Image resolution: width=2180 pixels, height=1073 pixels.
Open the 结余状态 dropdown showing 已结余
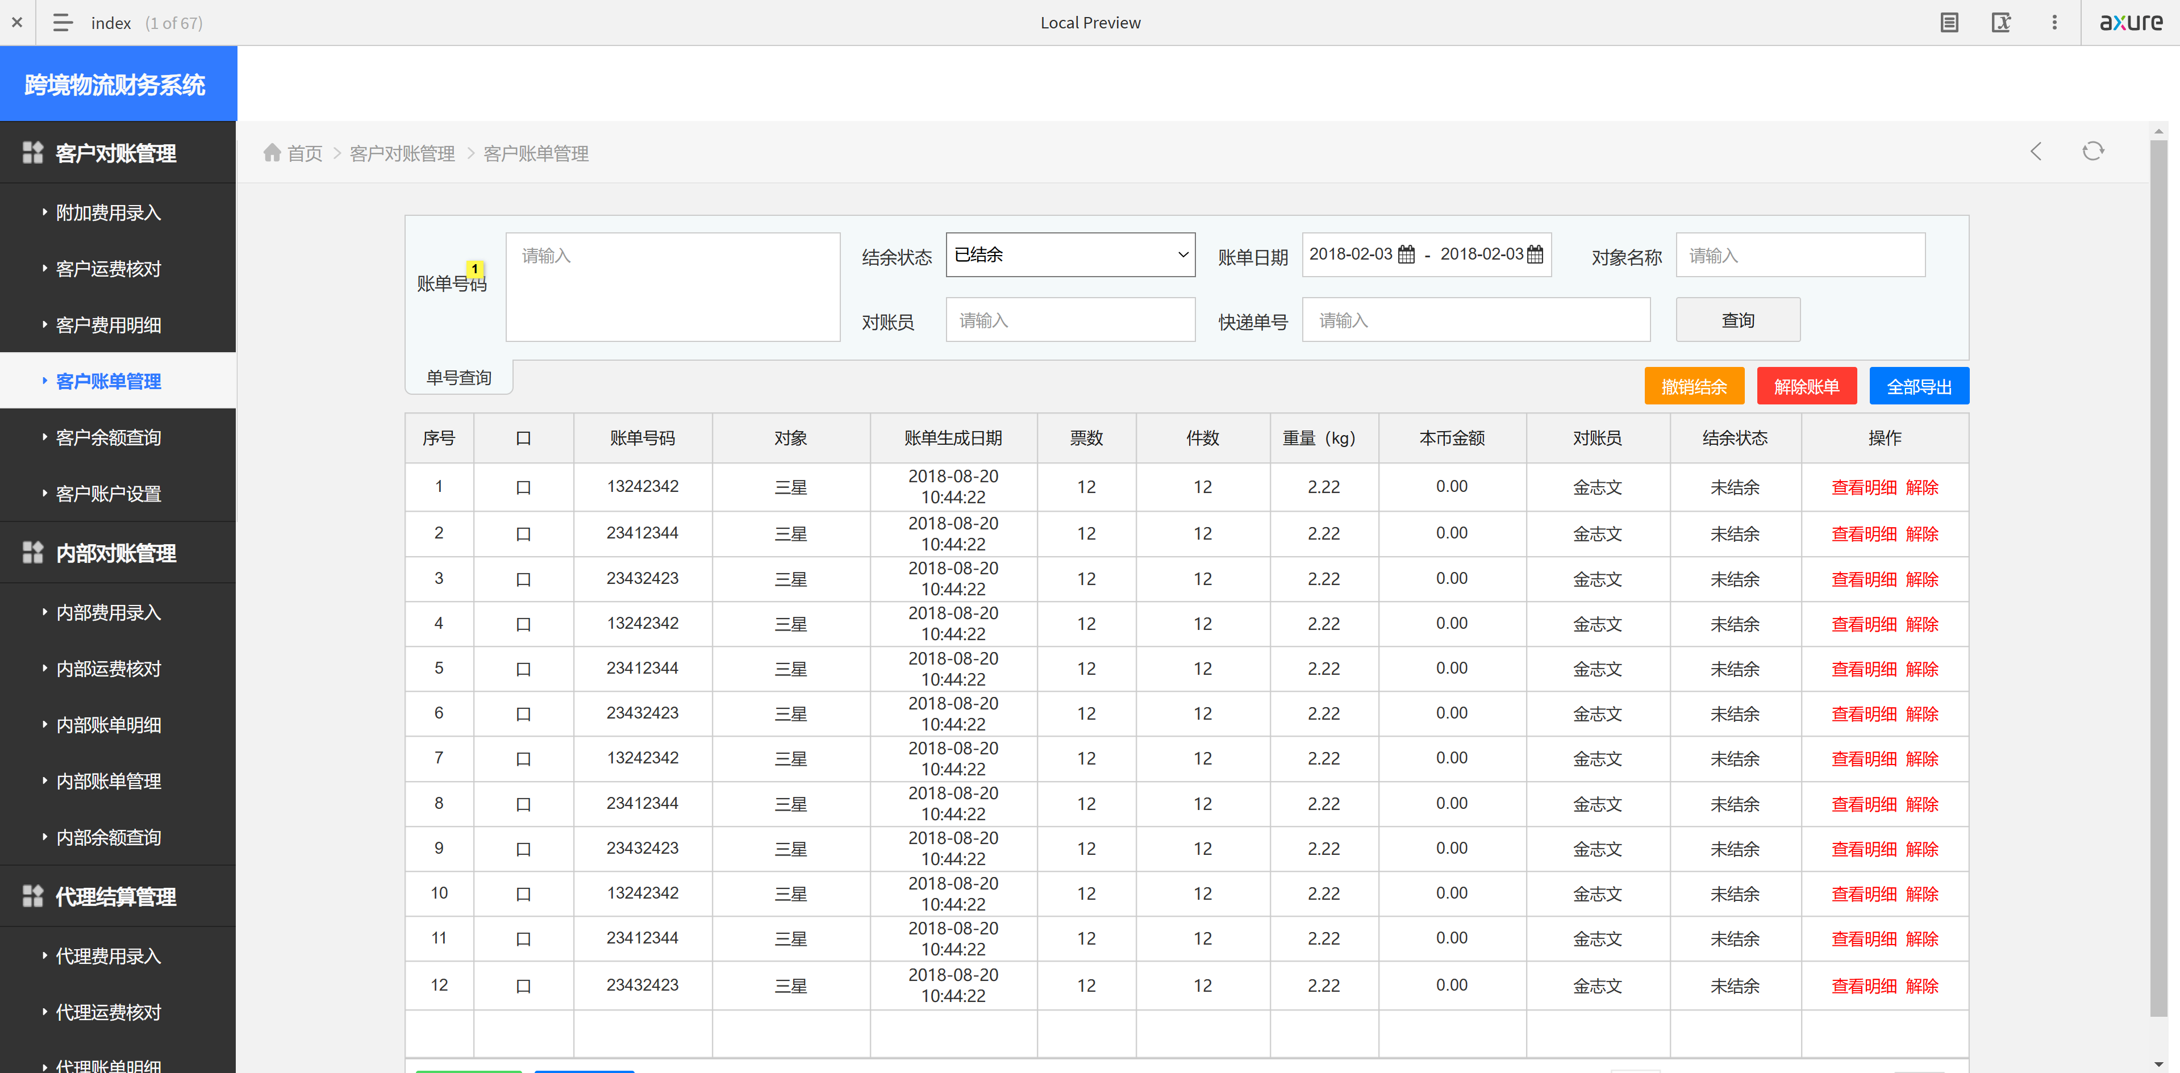[1070, 254]
